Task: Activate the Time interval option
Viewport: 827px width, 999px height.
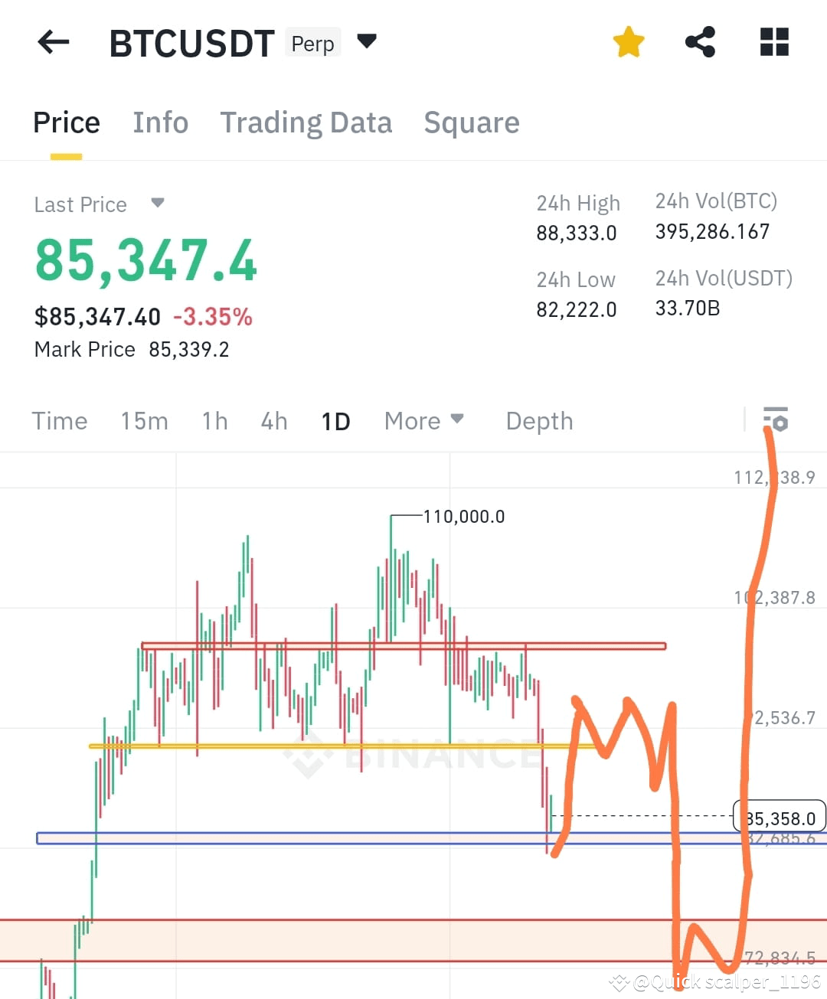Action: [x=60, y=420]
